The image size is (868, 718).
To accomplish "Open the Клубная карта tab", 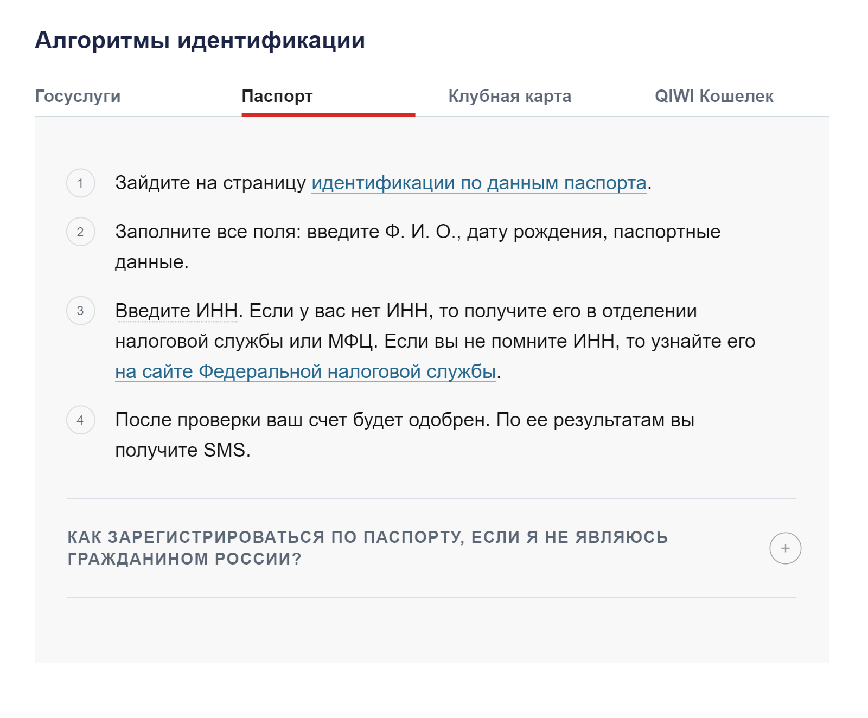I will tap(509, 96).
